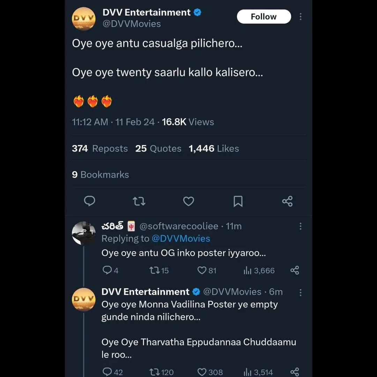Share the softwarecooliee reply

[x=295, y=271]
